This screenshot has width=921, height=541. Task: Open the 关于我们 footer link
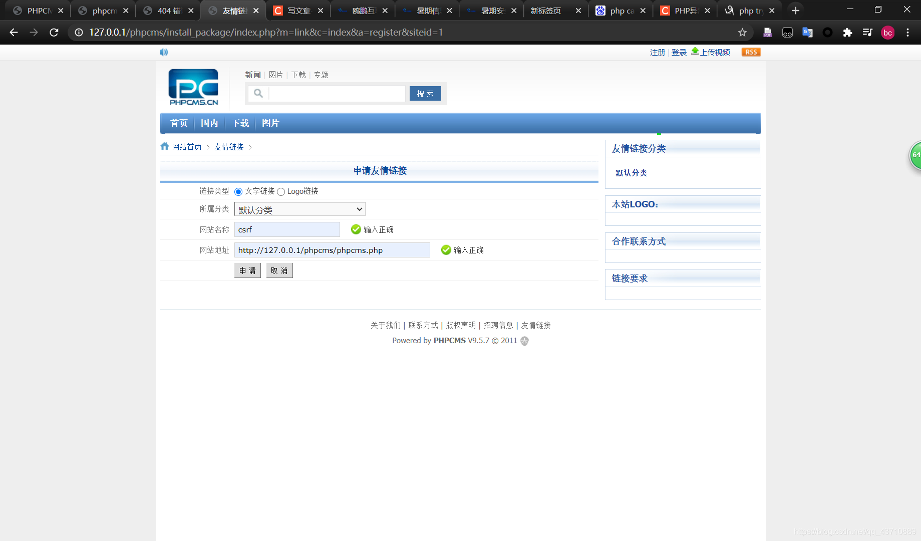[386, 325]
